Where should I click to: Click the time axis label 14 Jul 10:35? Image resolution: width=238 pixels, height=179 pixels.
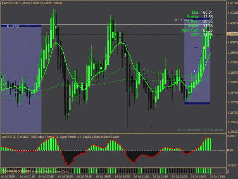122,177
